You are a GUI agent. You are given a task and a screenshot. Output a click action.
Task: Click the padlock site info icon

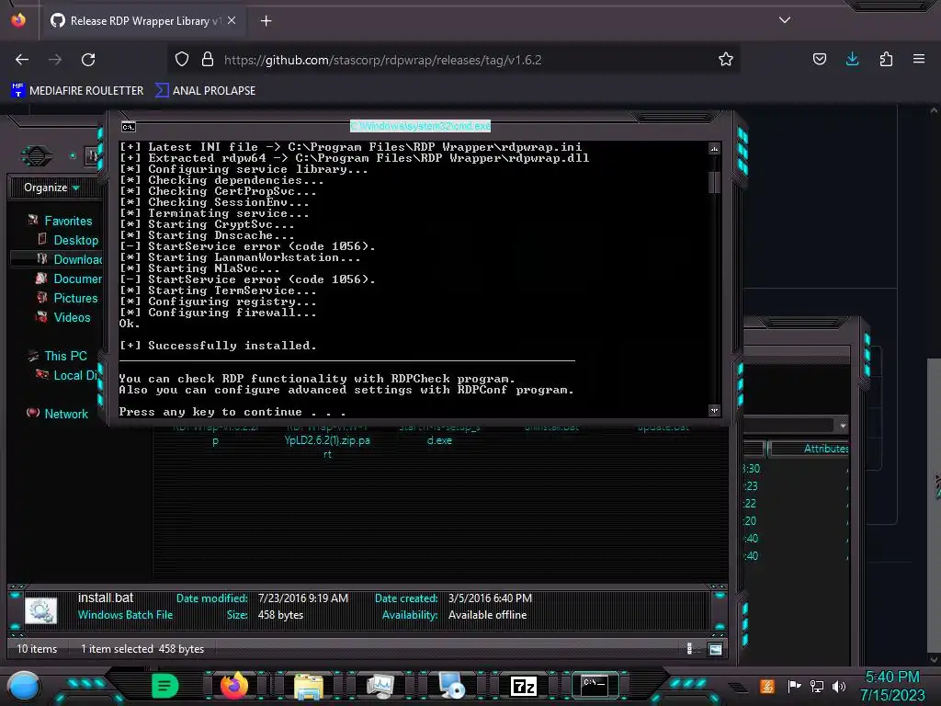207,60
